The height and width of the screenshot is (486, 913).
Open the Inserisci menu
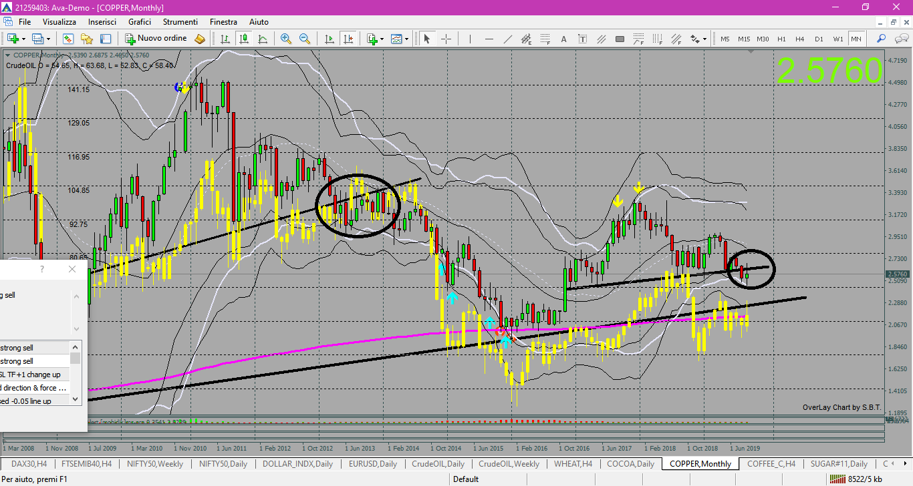coord(102,22)
